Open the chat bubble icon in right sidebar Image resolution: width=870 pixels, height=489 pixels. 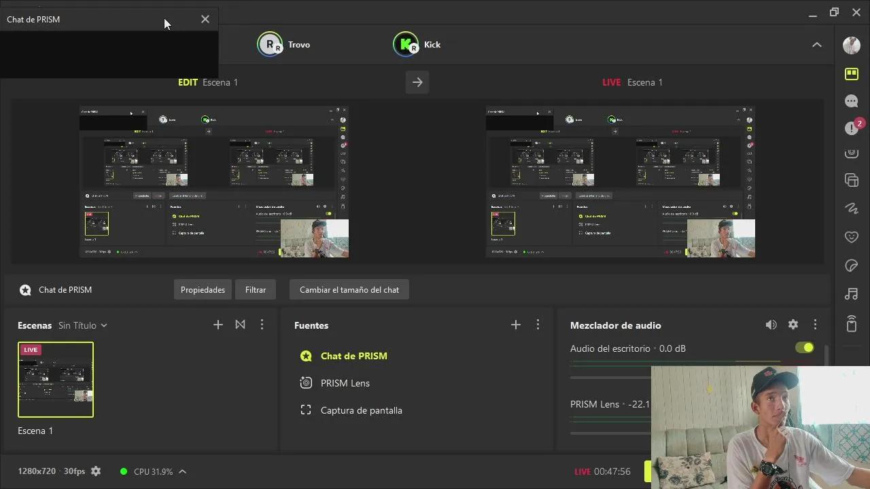(851, 101)
